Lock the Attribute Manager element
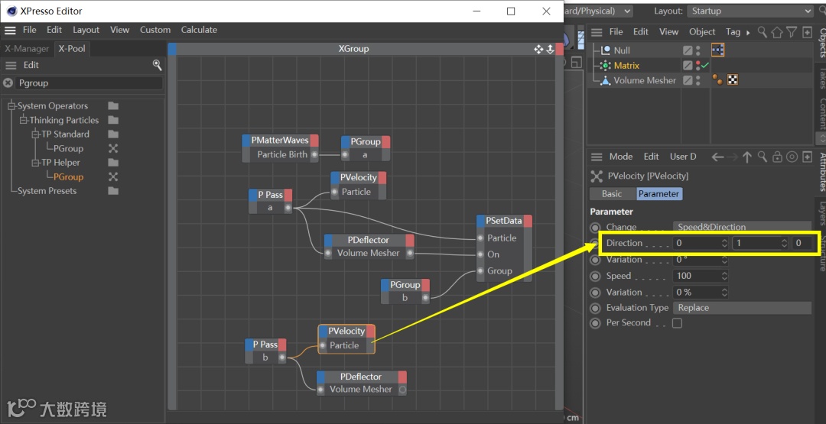Screen dimensions: 826x424 click(777, 157)
